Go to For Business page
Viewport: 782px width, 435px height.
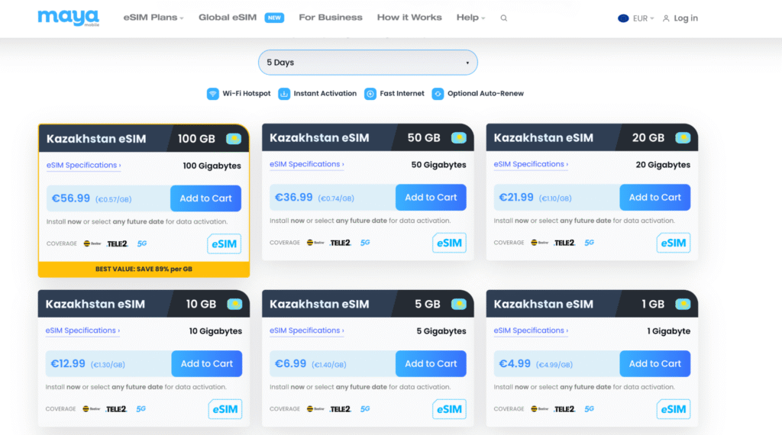coord(331,18)
